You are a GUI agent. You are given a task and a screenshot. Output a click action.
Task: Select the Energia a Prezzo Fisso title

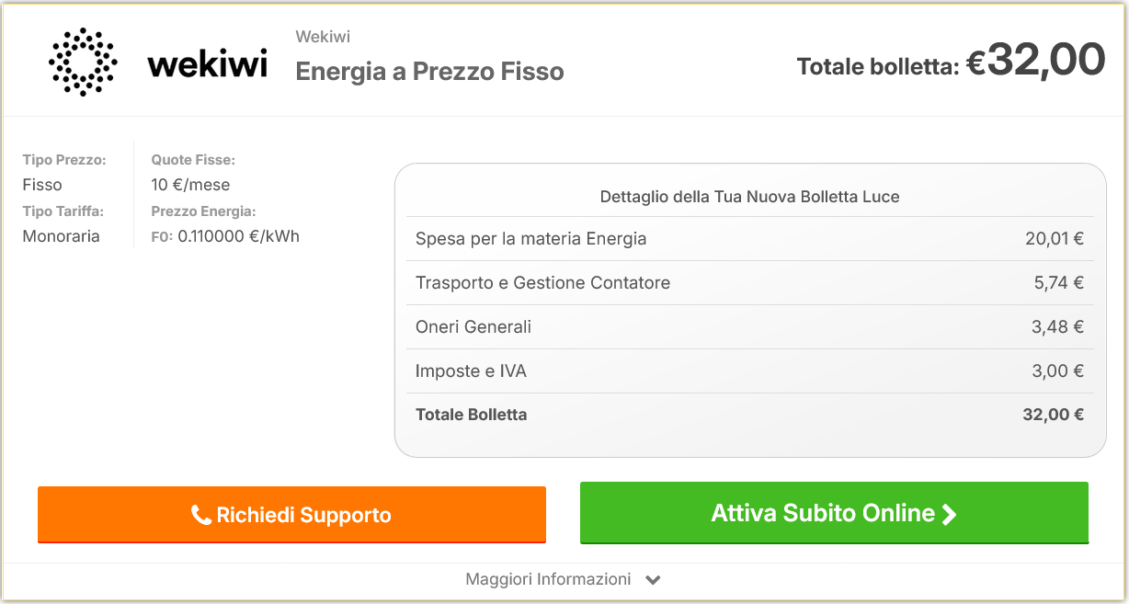coord(429,71)
